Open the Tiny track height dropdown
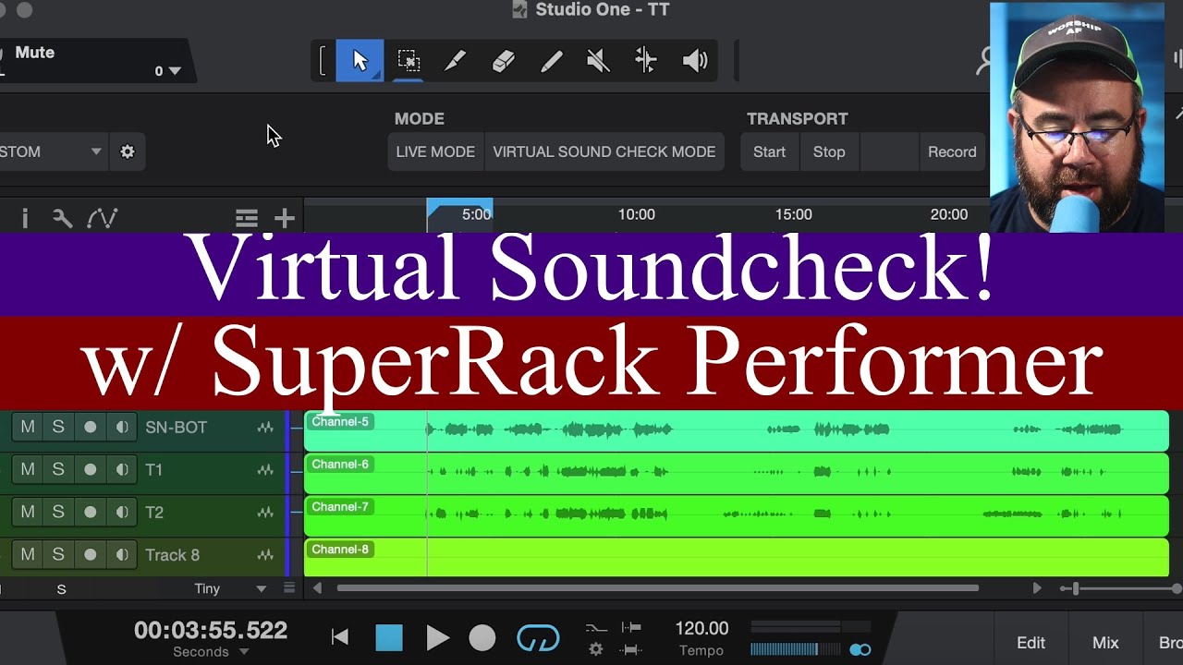 pyautogui.click(x=261, y=588)
